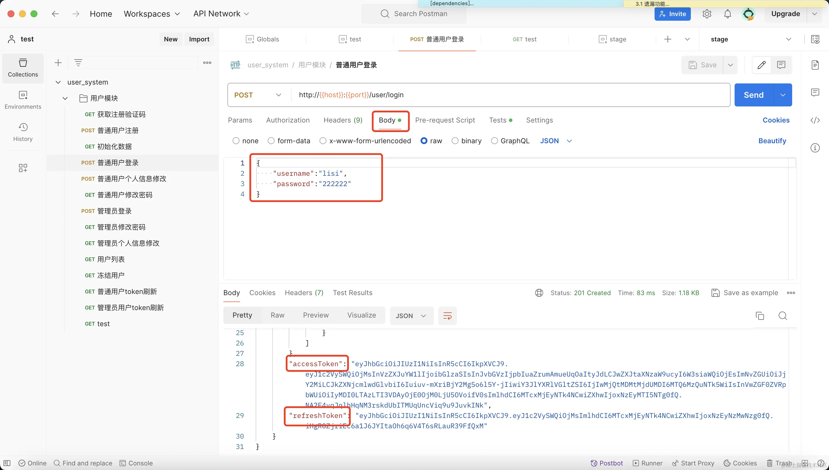Toggle response word wrap icon
Image resolution: width=829 pixels, height=470 pixels.
click(447, 316)
